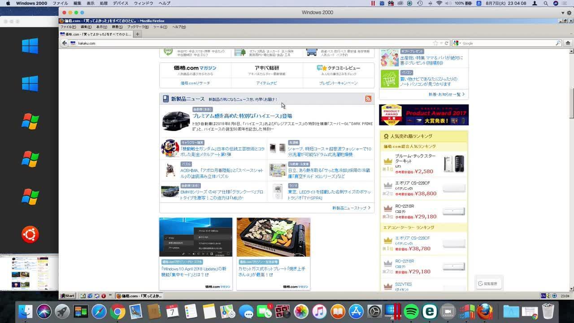This screenshot has width=574, height=323.
Task: Click the search magnifier in search box
Action: 558,43
